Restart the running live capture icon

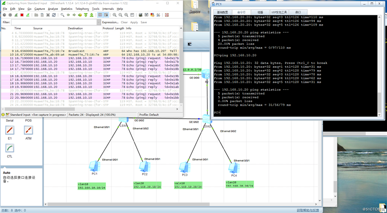pyautogui.click(x=28, y=15)
